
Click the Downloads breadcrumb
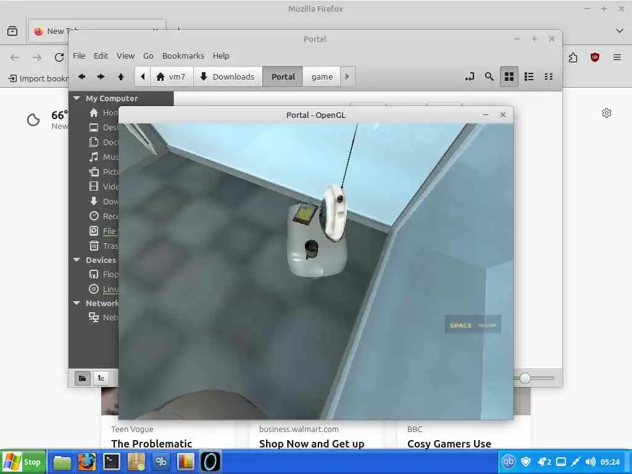228,77
